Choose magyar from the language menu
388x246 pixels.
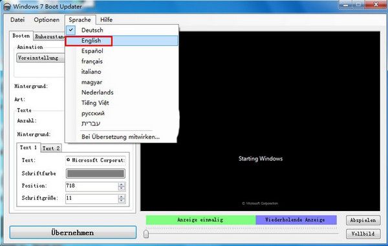coord(122,82)
